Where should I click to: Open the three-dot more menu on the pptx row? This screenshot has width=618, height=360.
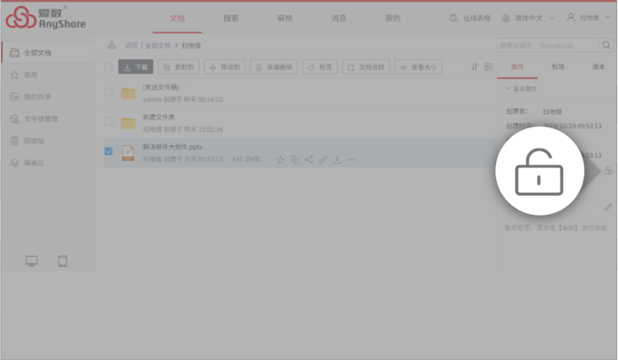point(352,160)
